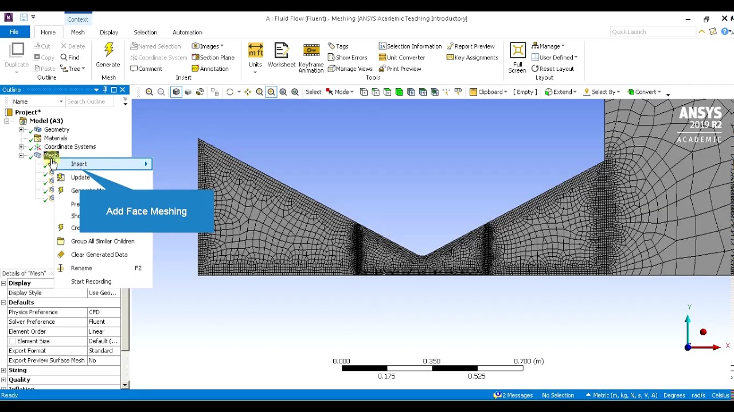734x412 pixels.
Task: Open the Select By dropdown
Action: 601,92
